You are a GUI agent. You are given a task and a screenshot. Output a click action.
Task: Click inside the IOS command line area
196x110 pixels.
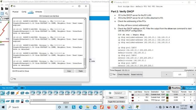pos(48,43)
